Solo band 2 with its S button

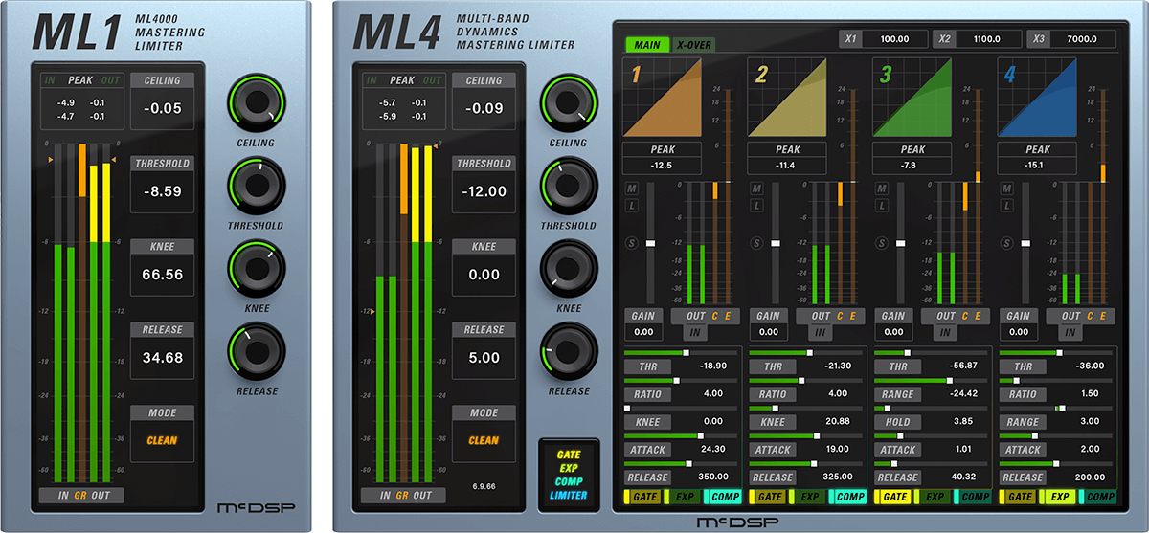pos(755,243)
